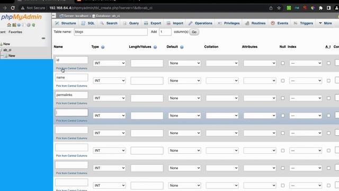Screen dimensions: 339x191
Task: Open phpMyAdmin documentation blue help icon
Action: pyautogui.click(x=19, y=25)
